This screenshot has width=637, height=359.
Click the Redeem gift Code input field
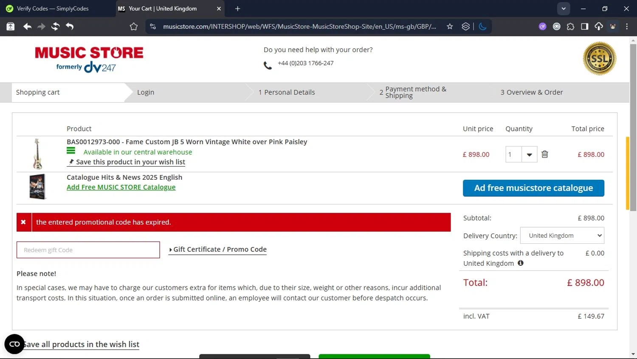(x=88, y=250)
